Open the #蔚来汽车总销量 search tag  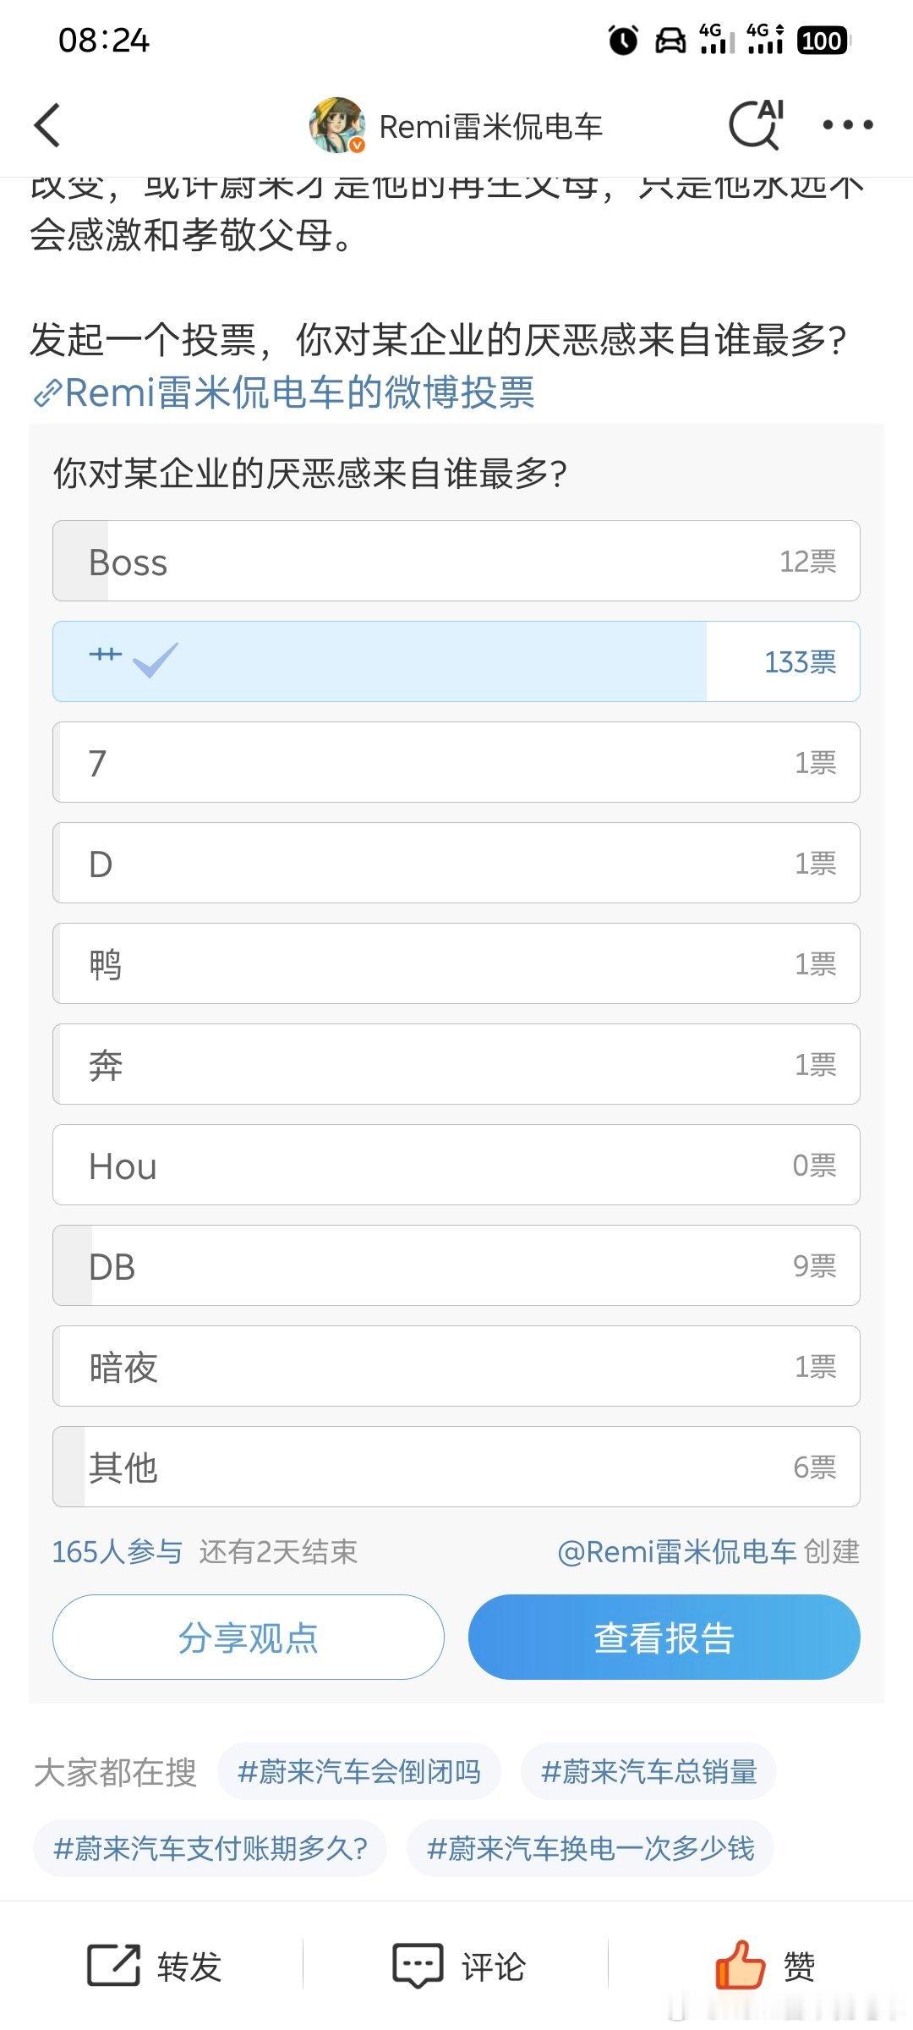pyautogui.click(x=648, y=1772)
